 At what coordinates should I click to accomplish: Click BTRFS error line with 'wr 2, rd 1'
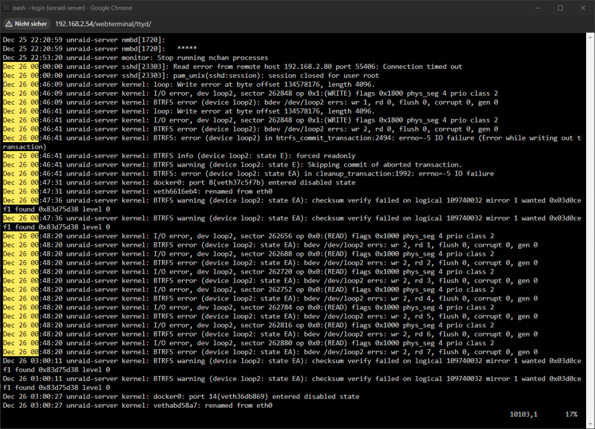point(270,245)
